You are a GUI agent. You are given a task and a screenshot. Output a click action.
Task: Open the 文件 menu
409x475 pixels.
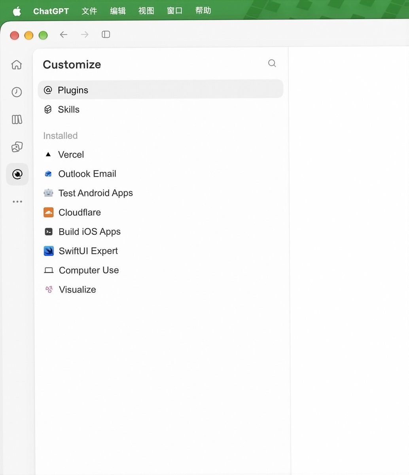pos(89,11)
